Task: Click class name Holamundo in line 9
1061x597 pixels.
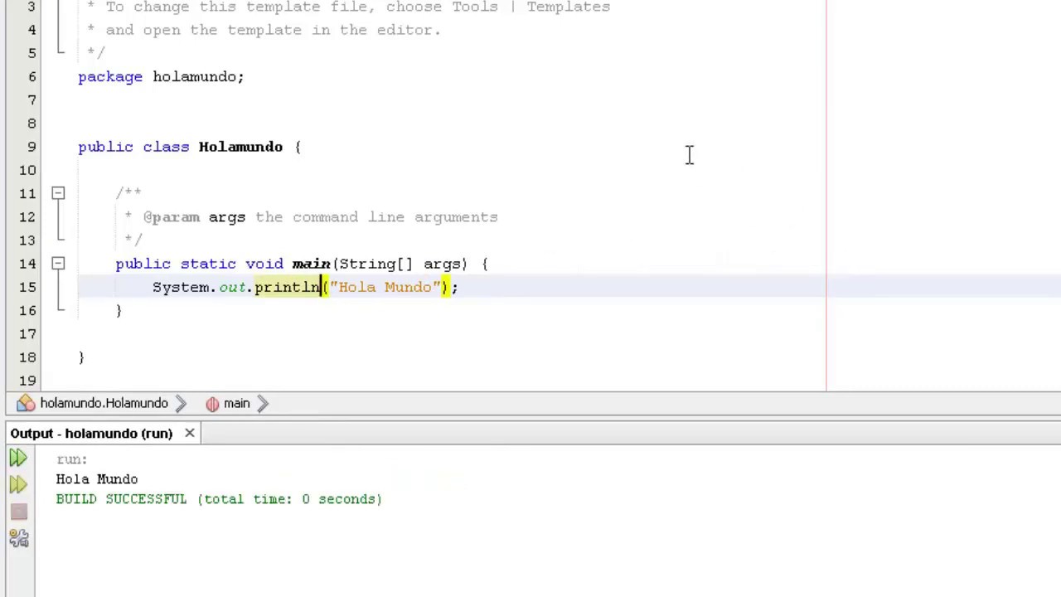Action: pyautogui.click(x=240, y=147)
